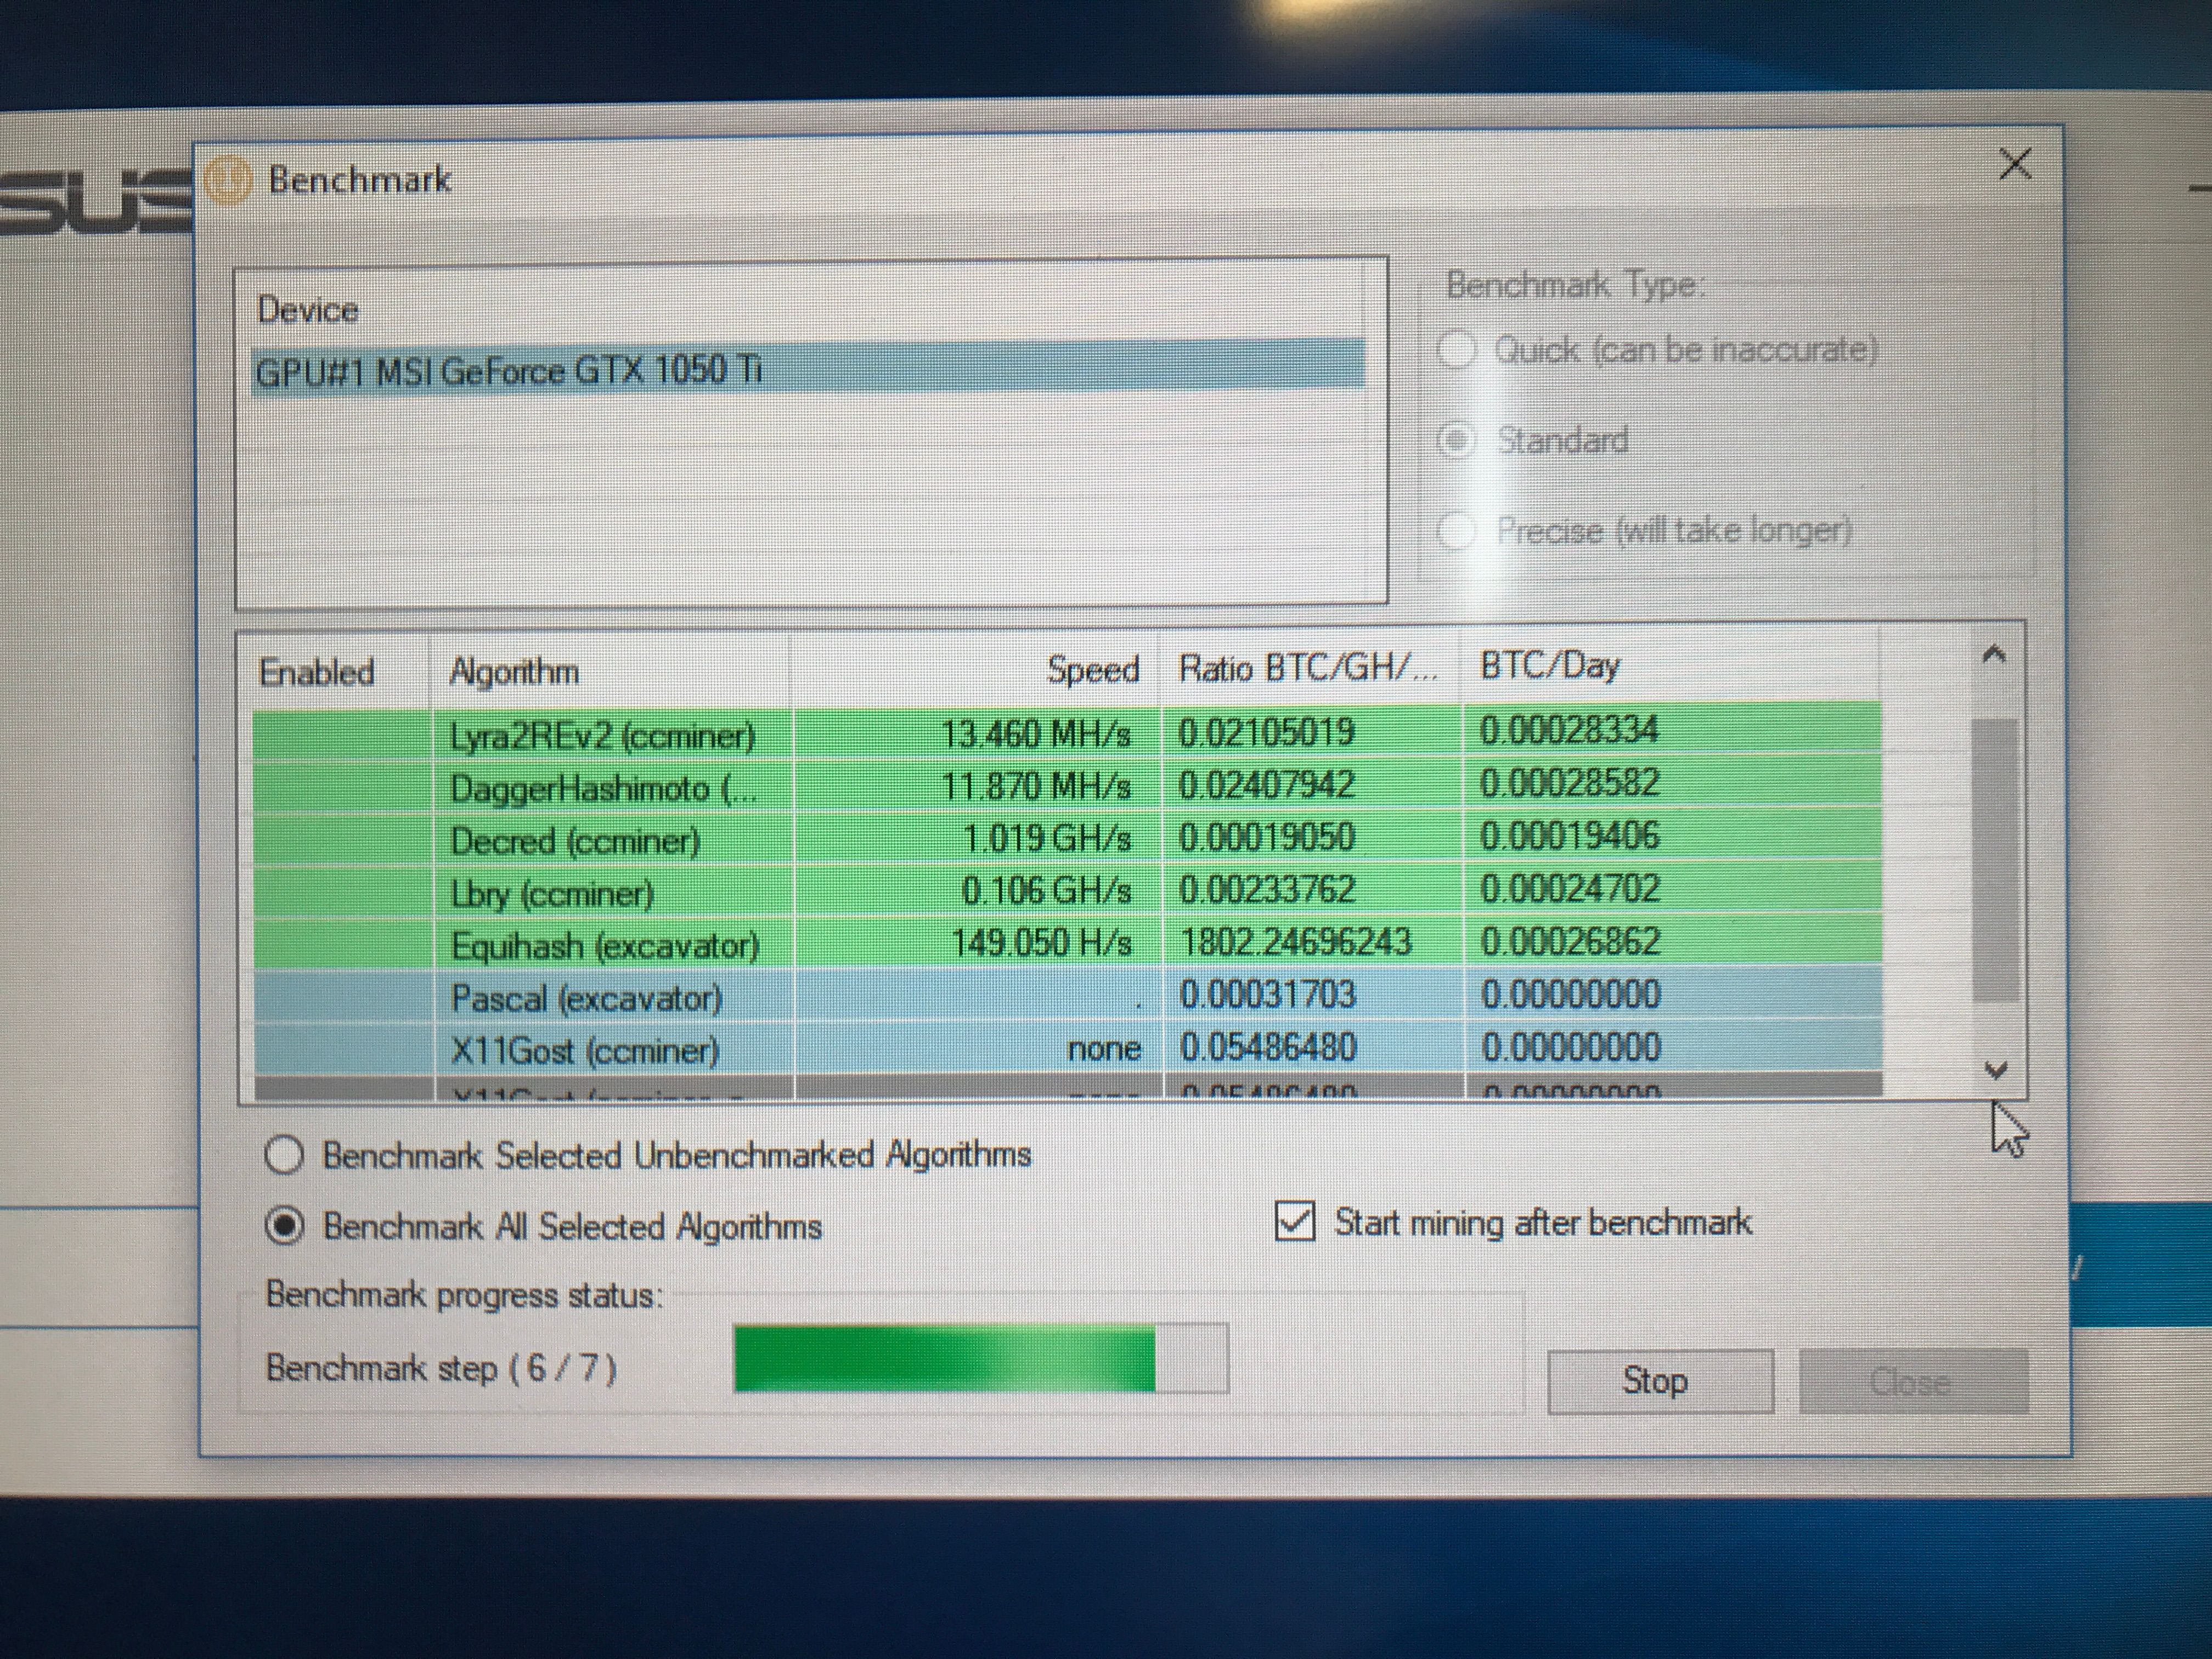Viewport: 2212px width, 1659px height.
Task: Select the Equihash (excavator) row
Action: [1067, 943]
